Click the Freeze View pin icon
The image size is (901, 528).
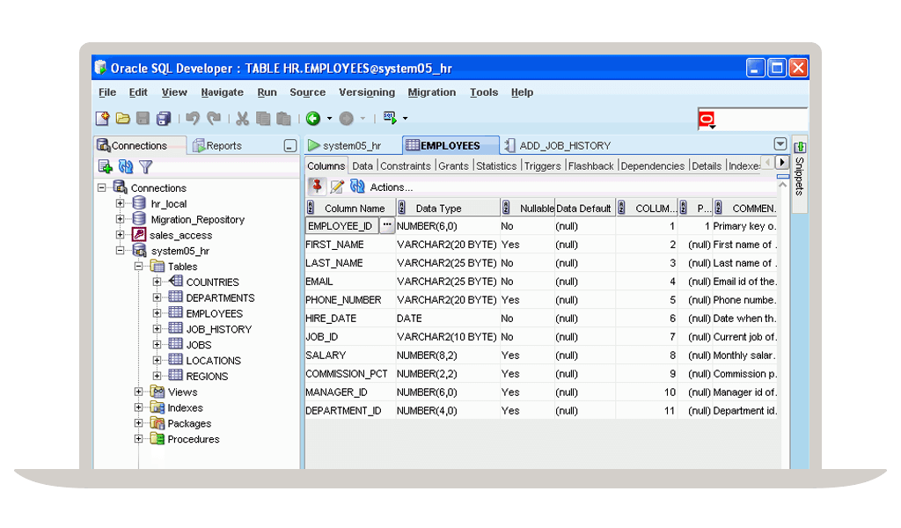click(x=316, y=187)
